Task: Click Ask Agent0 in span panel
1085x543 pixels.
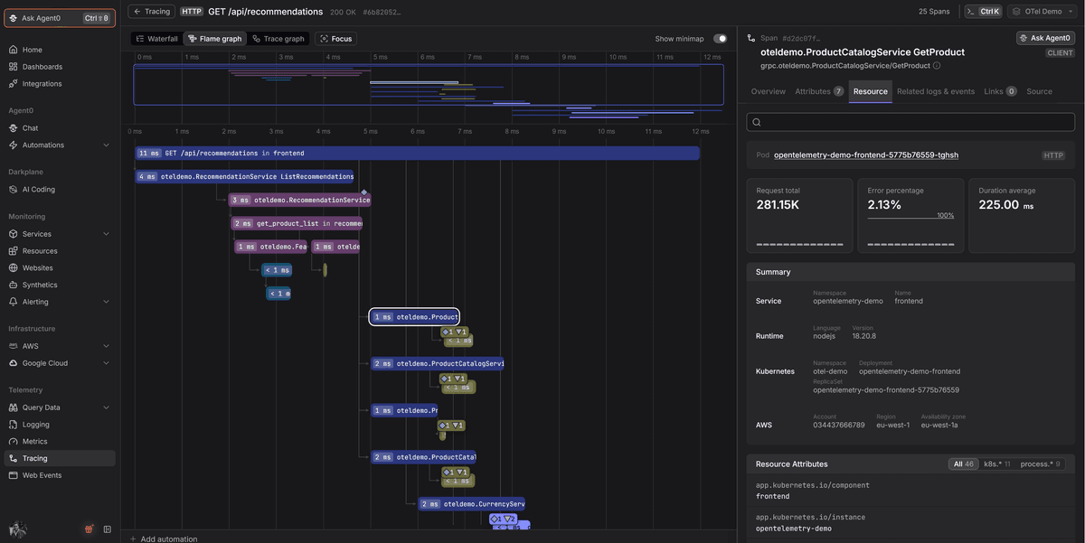Action: click(x=1045, y=38)
